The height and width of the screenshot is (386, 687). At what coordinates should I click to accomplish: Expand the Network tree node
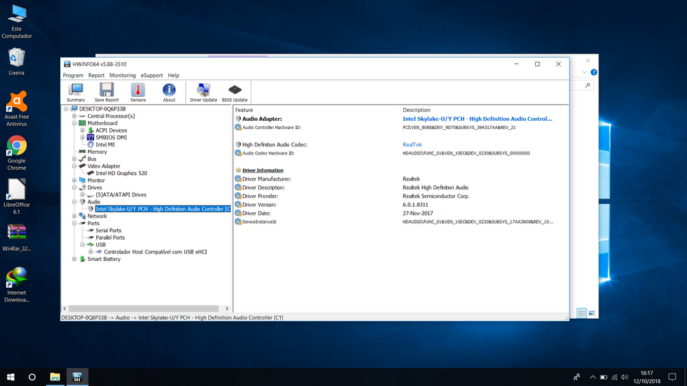[74, 216]
